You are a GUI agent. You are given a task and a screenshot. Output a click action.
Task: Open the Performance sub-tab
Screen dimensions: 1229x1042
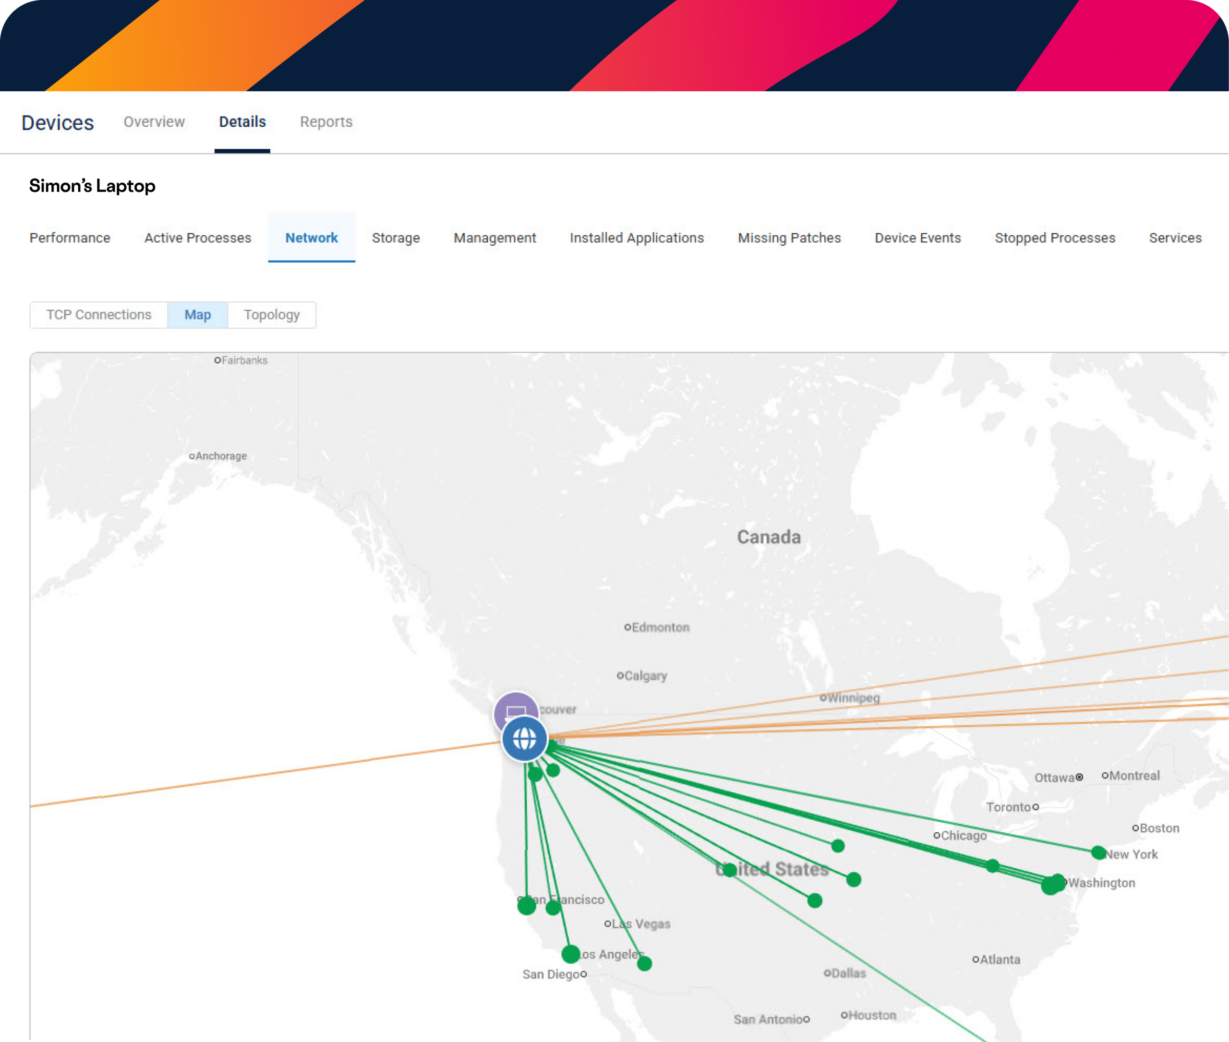[70, 238]
